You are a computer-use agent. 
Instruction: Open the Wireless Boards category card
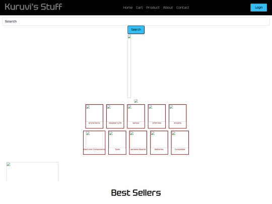click(x=138, y=143)
